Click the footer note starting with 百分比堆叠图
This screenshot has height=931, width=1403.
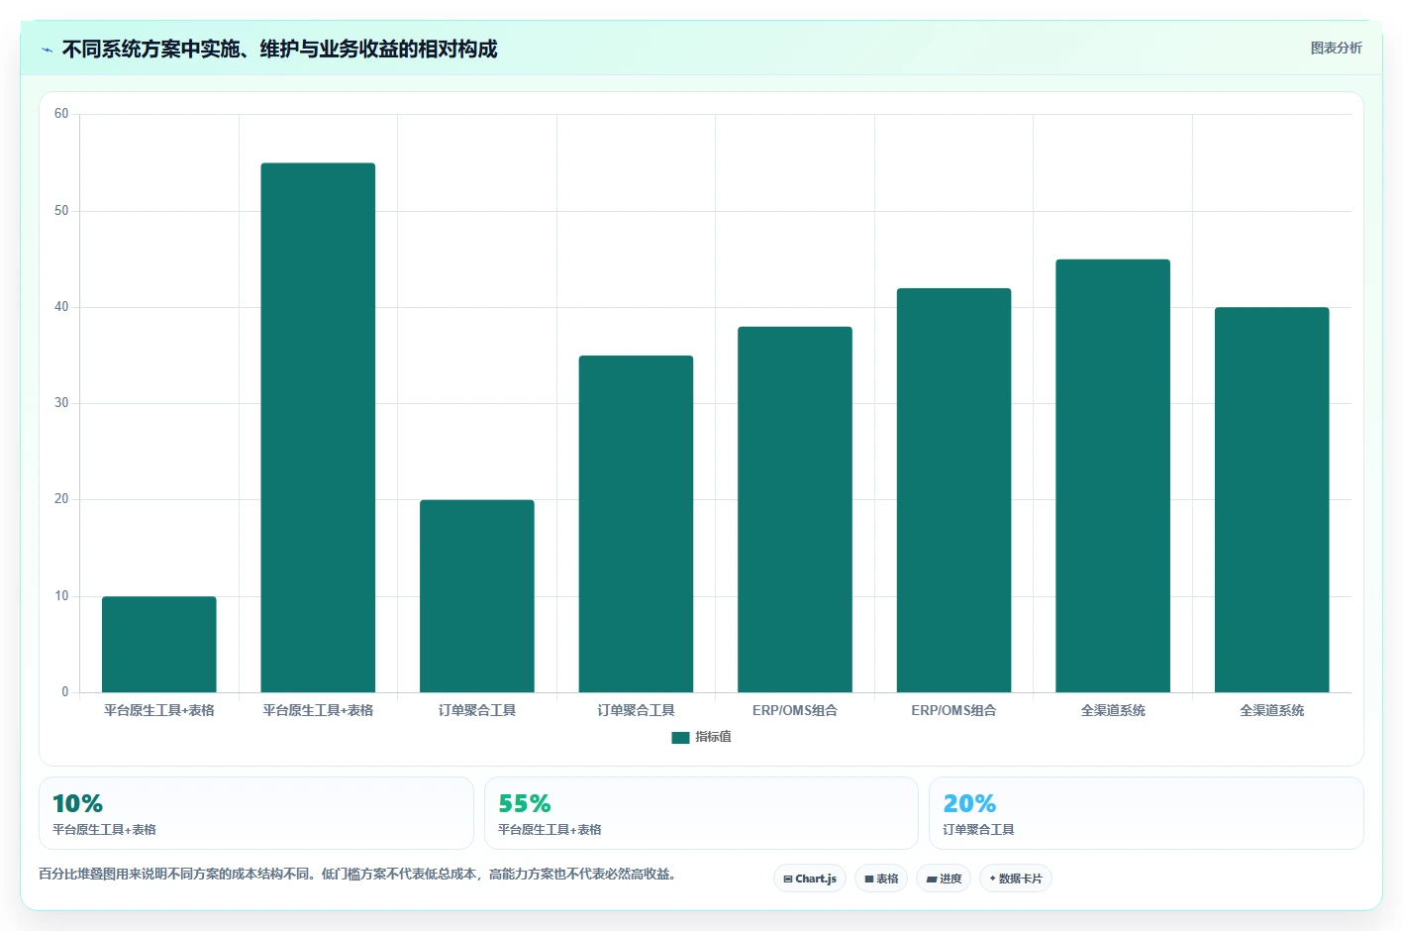356,875
